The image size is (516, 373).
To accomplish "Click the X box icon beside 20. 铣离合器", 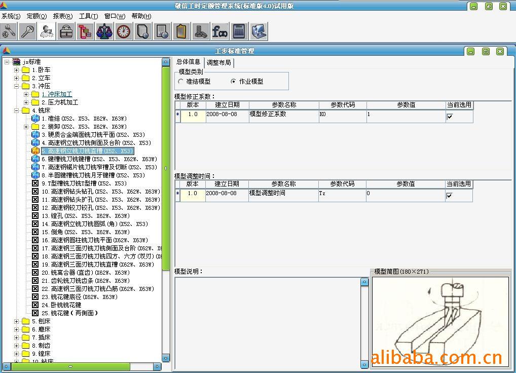I will 35,272.
